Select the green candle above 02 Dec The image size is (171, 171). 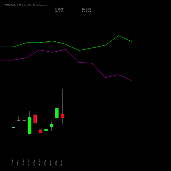52,126
